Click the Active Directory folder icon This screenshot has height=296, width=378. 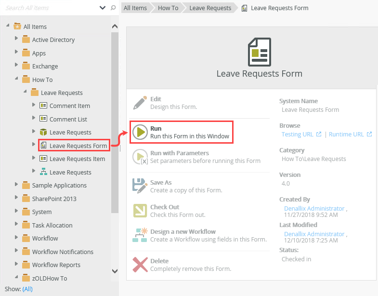pyautogui.click(x=26, y=40)
